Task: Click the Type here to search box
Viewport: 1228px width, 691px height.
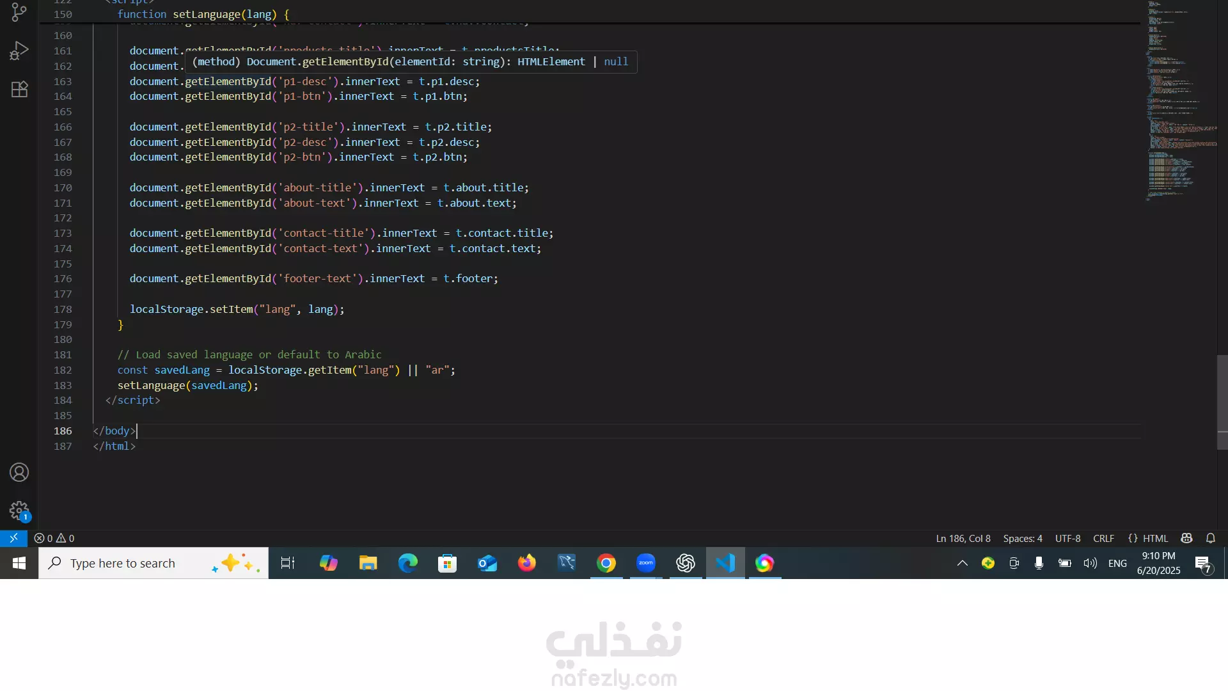Action: coord(153,563)
